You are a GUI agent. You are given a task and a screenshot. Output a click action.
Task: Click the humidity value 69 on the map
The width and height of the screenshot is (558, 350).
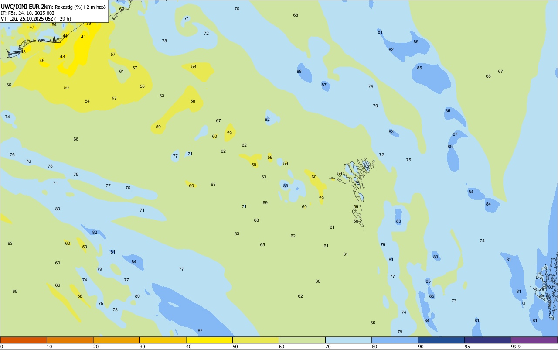coord(265,203)
